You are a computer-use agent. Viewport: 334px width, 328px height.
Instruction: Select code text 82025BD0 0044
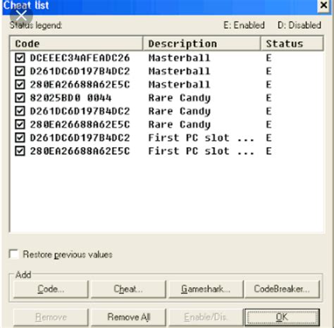(x=70, y=98)
